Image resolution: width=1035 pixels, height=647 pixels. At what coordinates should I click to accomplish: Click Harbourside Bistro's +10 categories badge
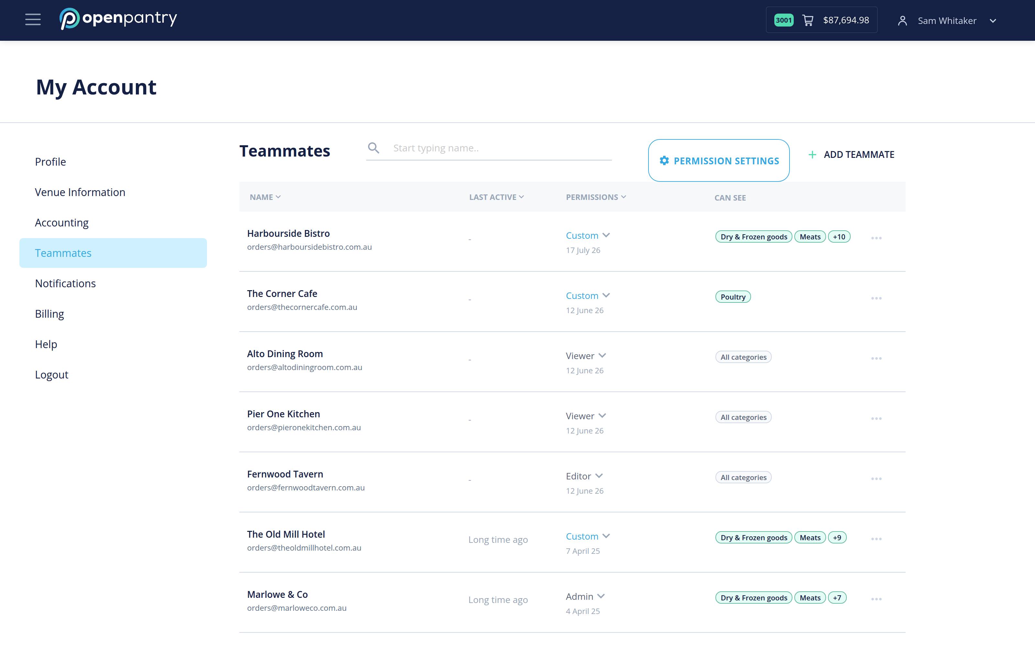(x=839, y=236)
